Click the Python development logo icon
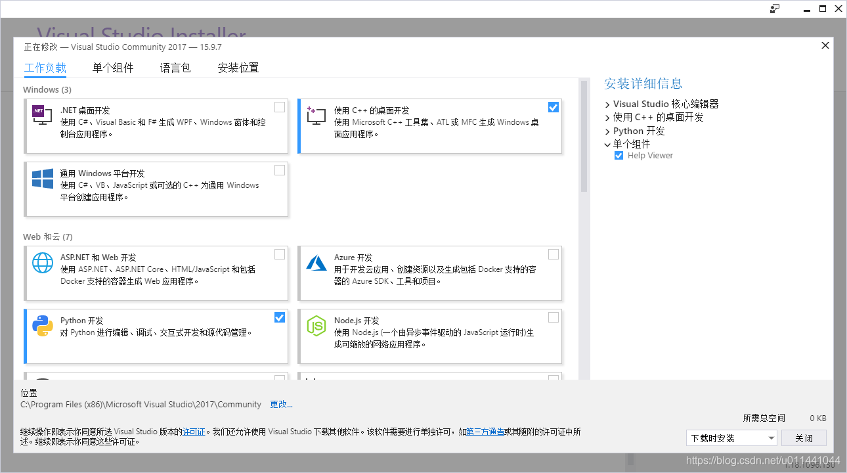Screen dimensions: 847x473 click(43, 325)
